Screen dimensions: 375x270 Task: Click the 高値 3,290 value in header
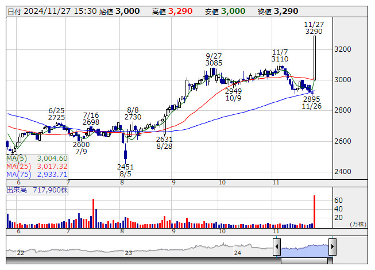pyautogui.click(x=172, y=11)
